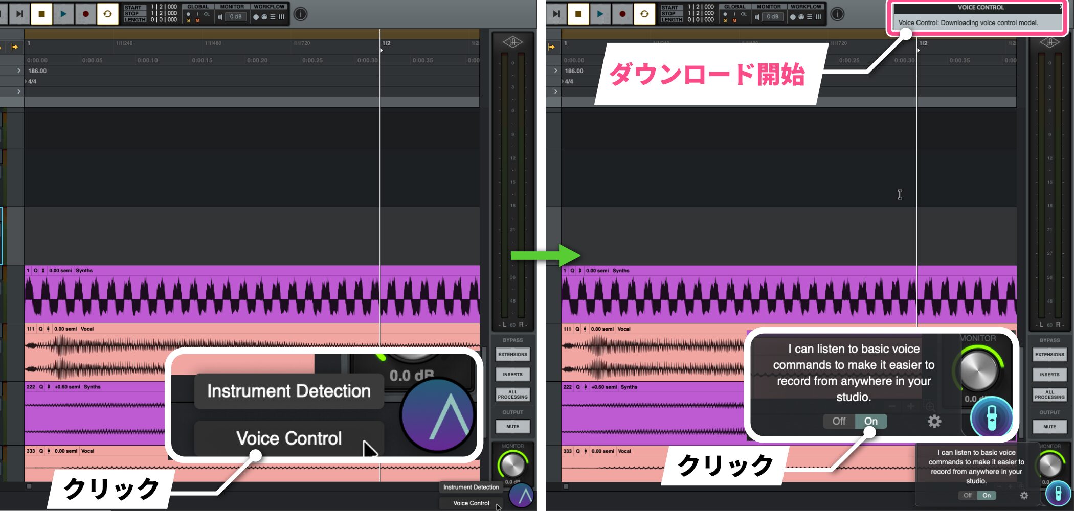
Task: Click bypass EXTENSIONS in the left screenshot
Action: [x=512, y=354]
